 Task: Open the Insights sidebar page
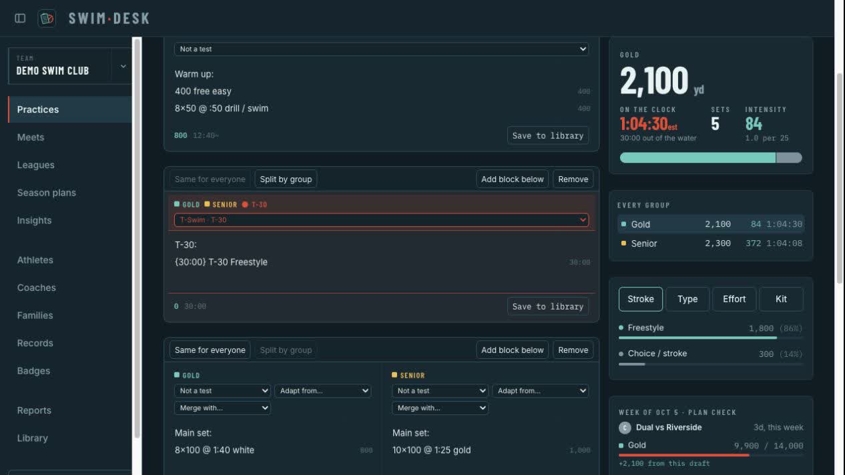70,220
